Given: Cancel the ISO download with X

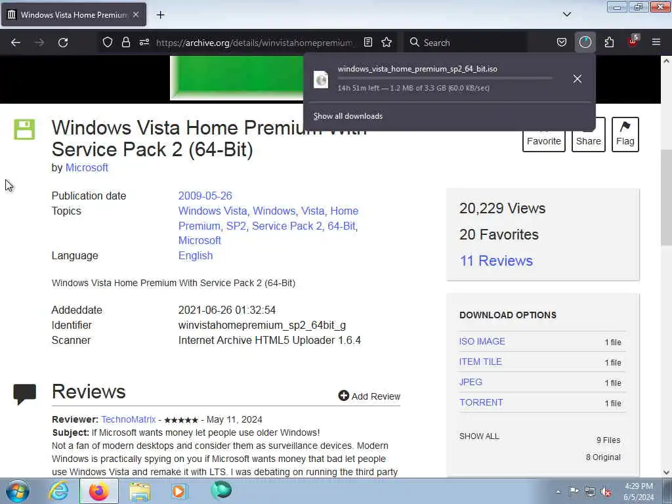Looking at the screenshot, I should 577,79.
